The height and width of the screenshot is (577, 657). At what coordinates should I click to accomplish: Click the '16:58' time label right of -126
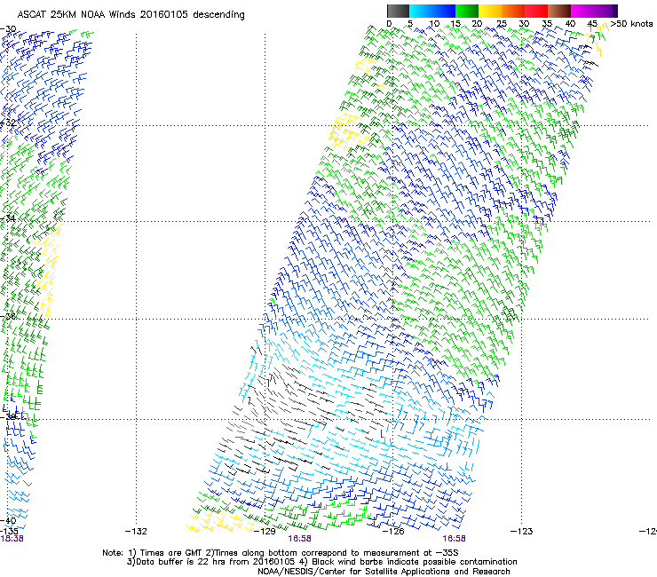(x=455, y=539)
